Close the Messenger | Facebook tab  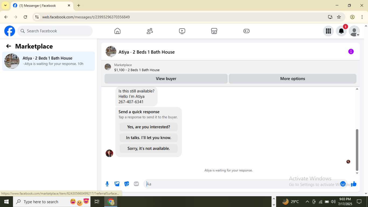click(x=69, y=5)
